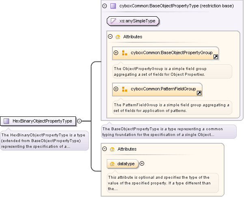Collapse the HexBinaryObjectPropertyType node
This screenshot has height=197, width=244.
click(x=80, y=121)
